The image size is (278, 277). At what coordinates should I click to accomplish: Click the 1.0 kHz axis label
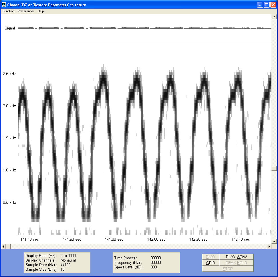9,170
